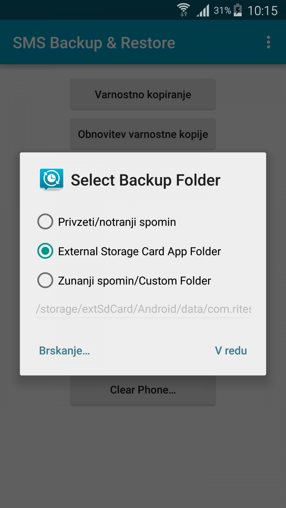286x508 pixels.
Task: Tap the Privzeti/notranji spomin label text
Action: tap(117, 222)
